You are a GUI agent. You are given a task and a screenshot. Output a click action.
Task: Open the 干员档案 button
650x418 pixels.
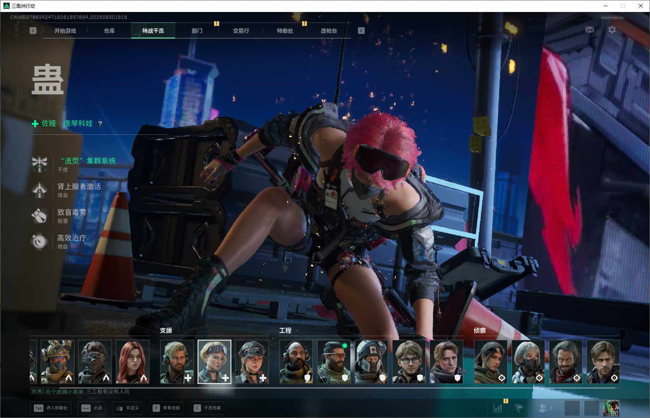(207, 408)
